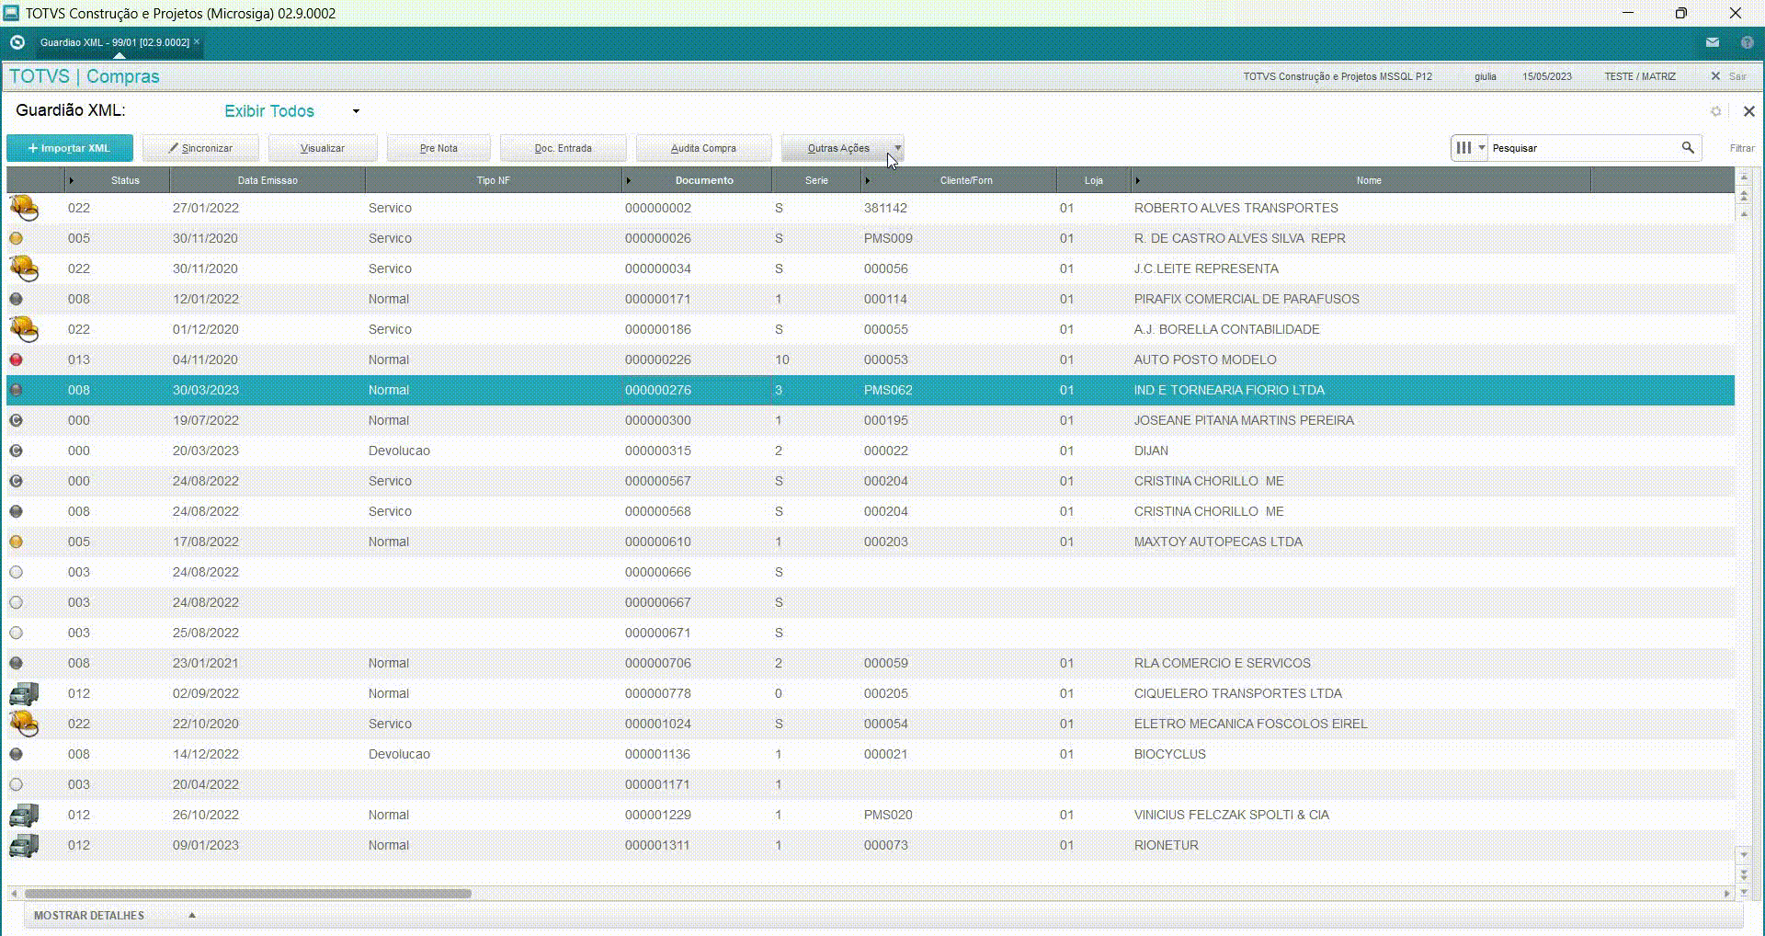Open the mail envelope icon in top bar
Screen dimensions: 1765x936
[x=1713, y=42]
